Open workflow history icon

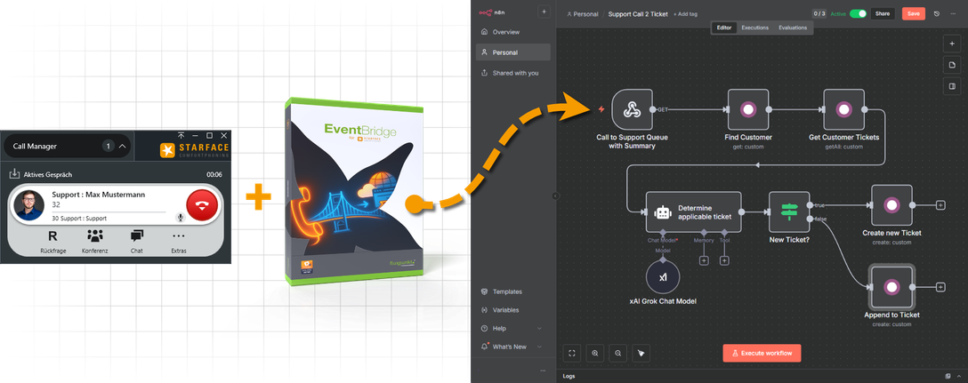[x=937, y=13]
